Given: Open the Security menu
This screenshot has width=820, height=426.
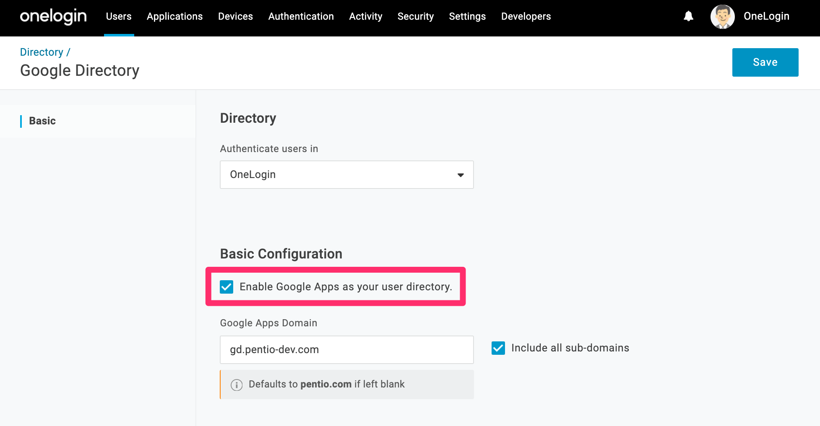Looking at the screenshot, I should 416,16.
